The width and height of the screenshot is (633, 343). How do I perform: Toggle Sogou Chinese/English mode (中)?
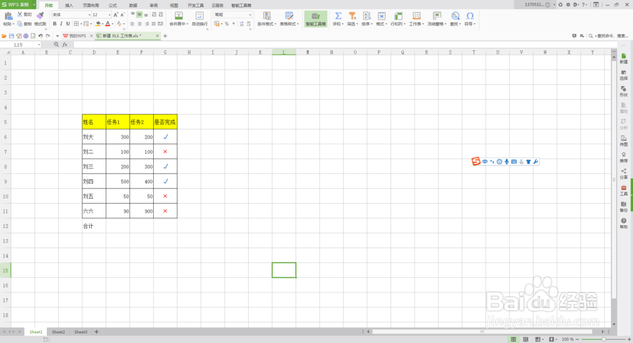pos(485,161)
